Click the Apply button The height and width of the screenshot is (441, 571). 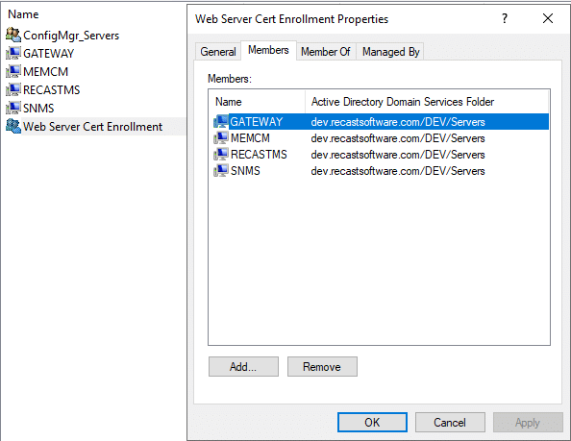click(x=528, y=423)
